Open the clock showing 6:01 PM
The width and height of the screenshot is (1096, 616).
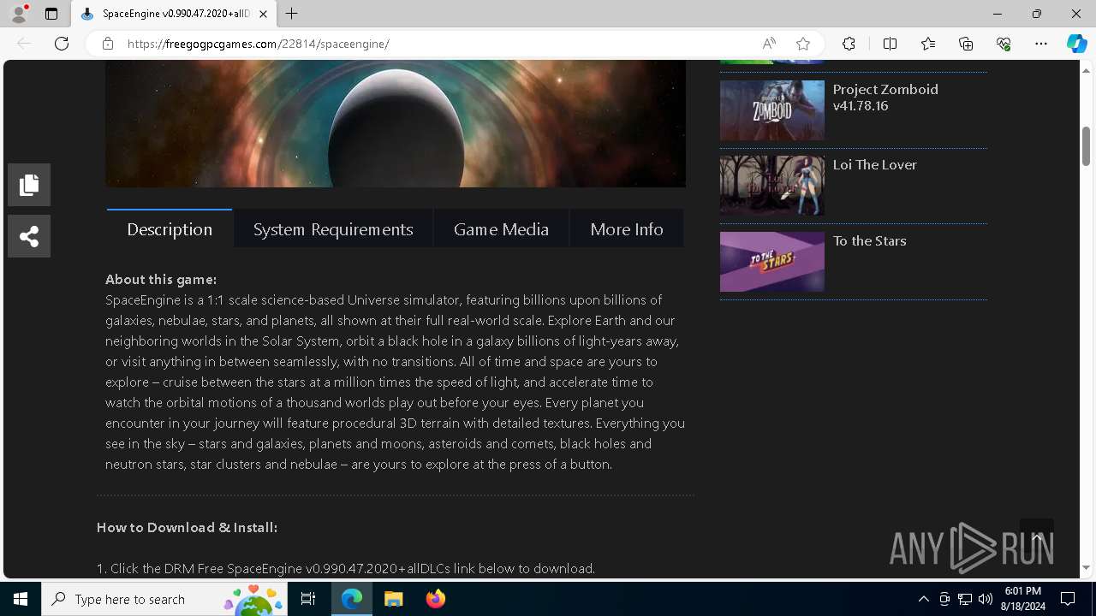coord(1023,599)
